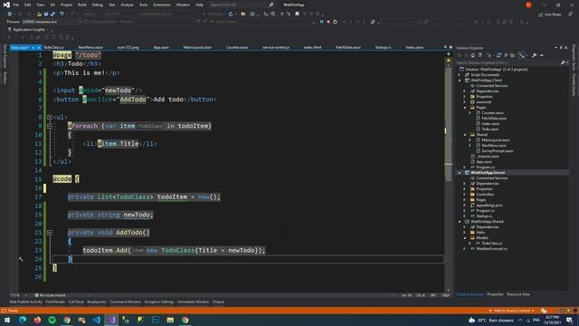Collapse the Models folder
579x326 pixels.
coord(465,238)
